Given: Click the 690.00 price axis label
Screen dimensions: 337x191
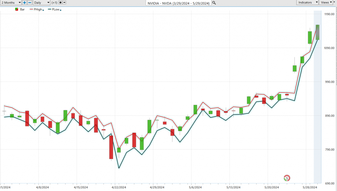Looking at the screenshot, I should (x=330, y=183).
